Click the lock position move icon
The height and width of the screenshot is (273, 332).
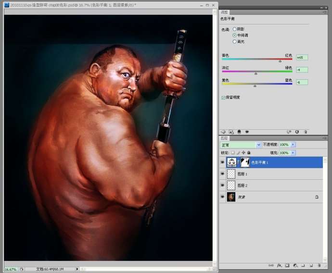click(x=243, y=152)
